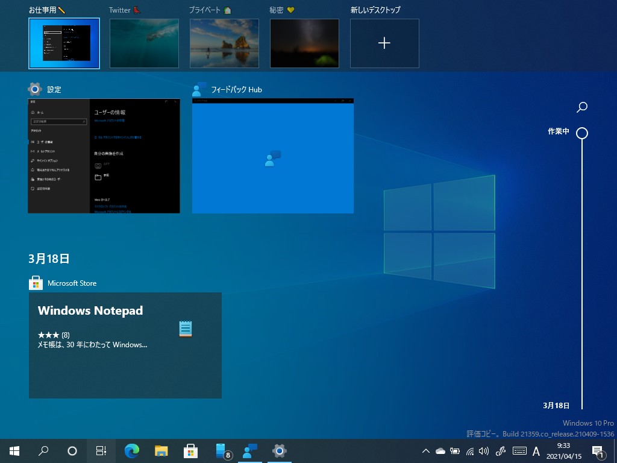
Task: Switch to the プライベート desktop thumbnail
Action: 224,43
